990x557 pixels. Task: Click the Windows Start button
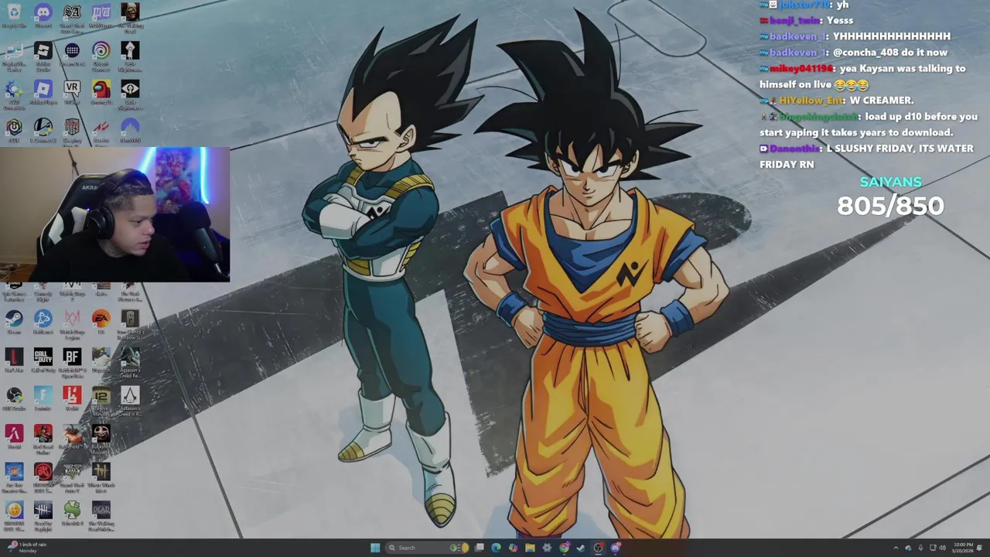coord(375,548)
